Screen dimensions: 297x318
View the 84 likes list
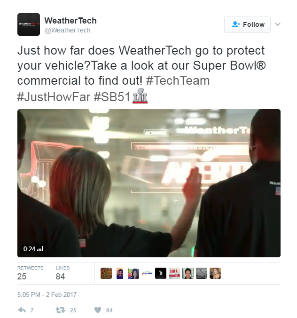tap(63, 273)
